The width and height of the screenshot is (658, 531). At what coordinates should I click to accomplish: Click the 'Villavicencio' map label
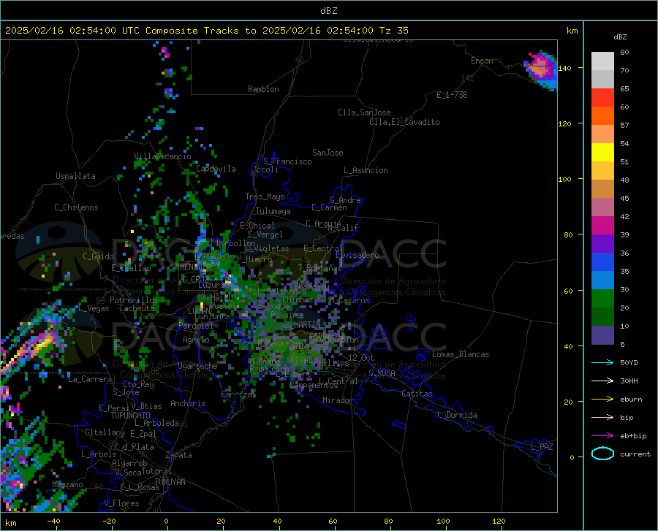(162, 156)
